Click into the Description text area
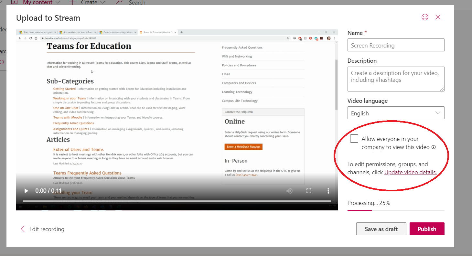 tap(396, 79)
